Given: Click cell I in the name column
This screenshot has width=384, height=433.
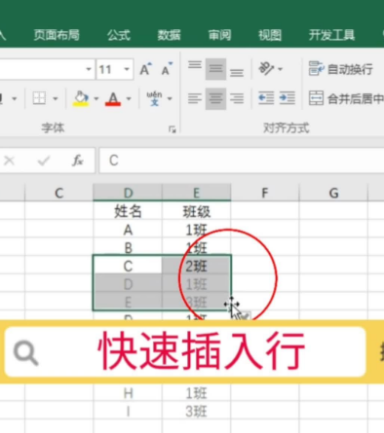Looking at the screenshot, I should (128, 412).
